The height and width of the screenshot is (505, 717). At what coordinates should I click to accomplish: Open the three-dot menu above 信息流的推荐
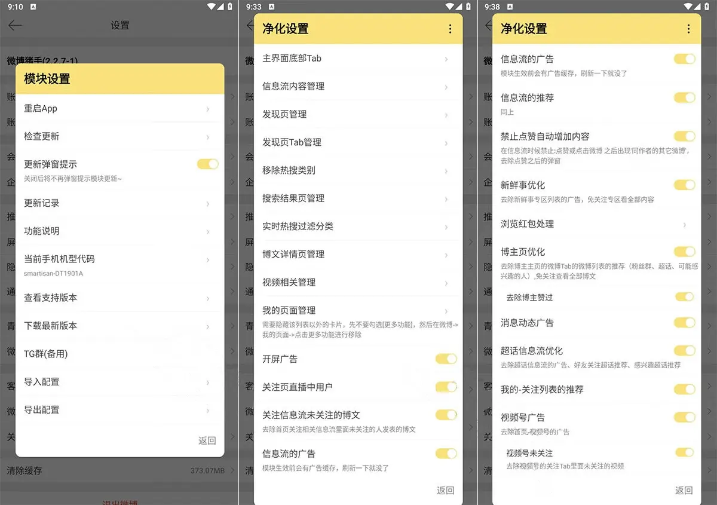(x=688, y=29)
